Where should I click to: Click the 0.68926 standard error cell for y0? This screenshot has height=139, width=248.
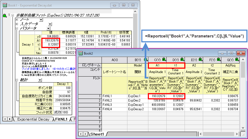tap(69, 36)
